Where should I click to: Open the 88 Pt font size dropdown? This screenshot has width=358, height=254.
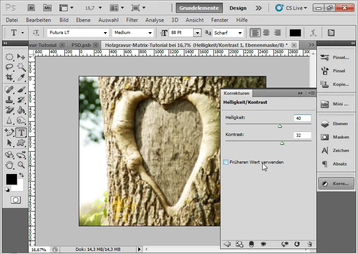coord(197,33)
